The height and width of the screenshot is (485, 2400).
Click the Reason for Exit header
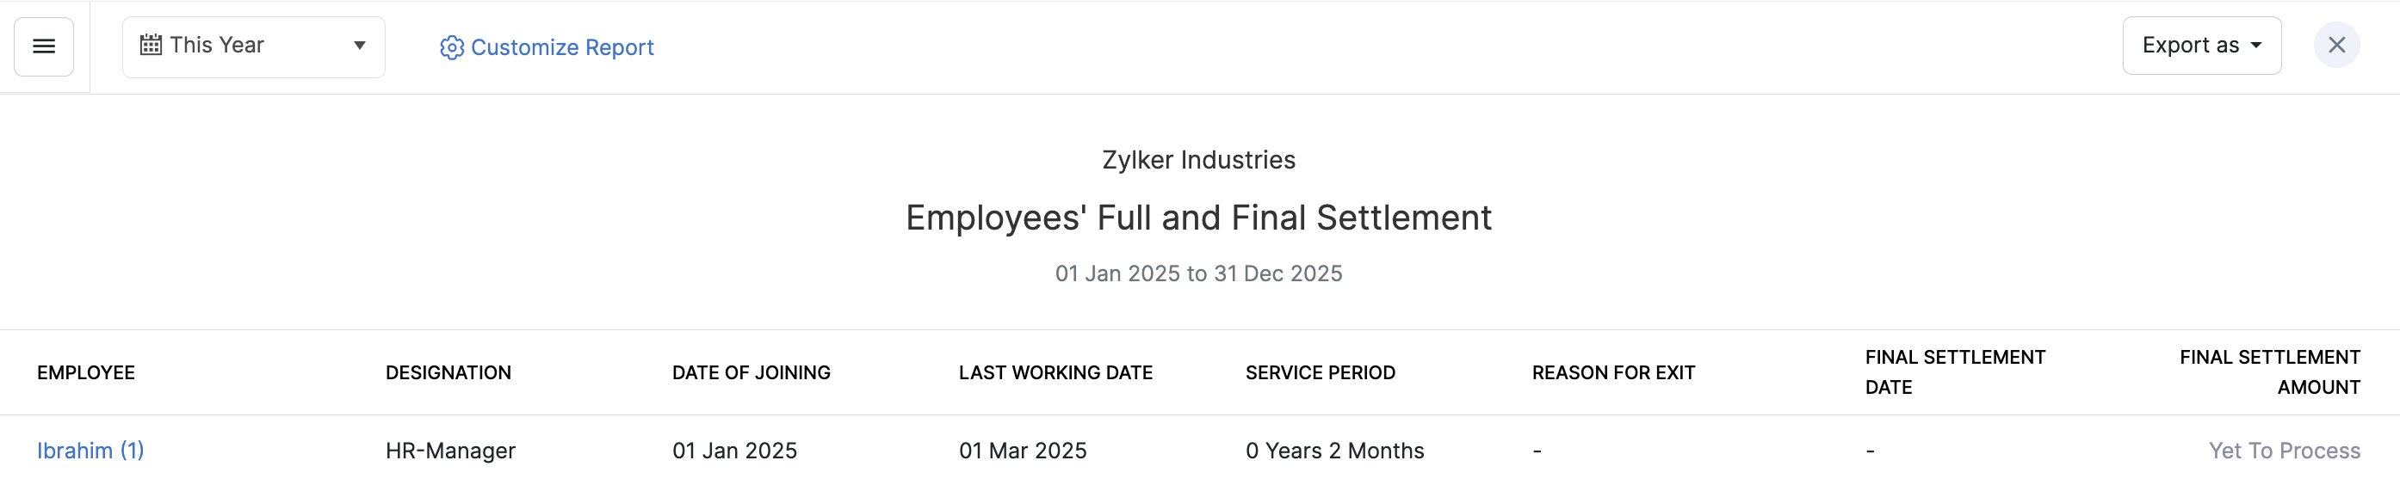click(x=1614, y=372)
